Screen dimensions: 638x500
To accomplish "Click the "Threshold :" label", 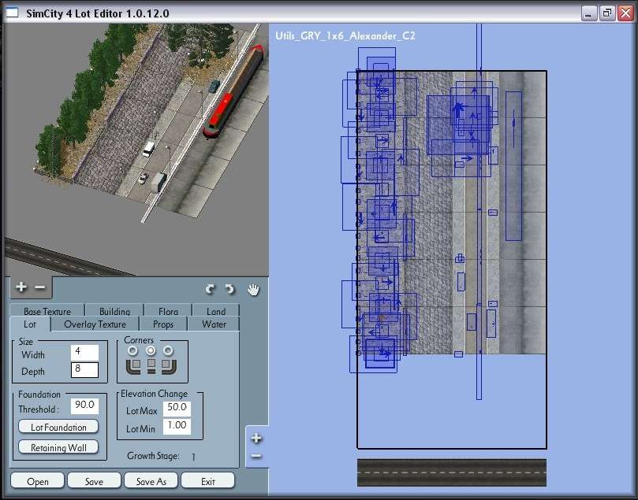I will (39, 409).
